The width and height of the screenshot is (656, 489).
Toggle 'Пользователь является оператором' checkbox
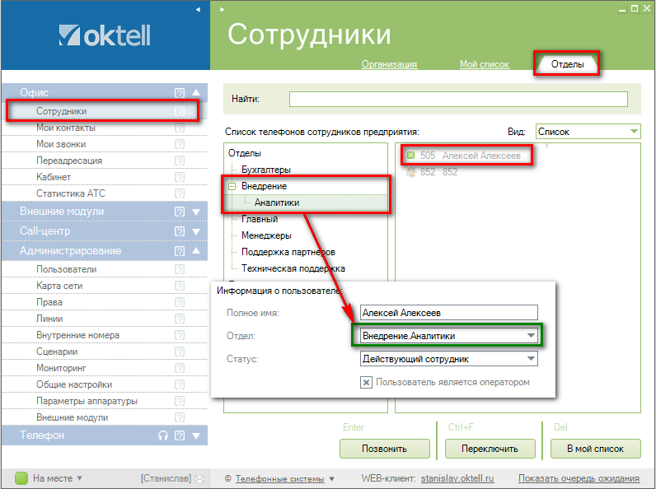tap(367, 382)
